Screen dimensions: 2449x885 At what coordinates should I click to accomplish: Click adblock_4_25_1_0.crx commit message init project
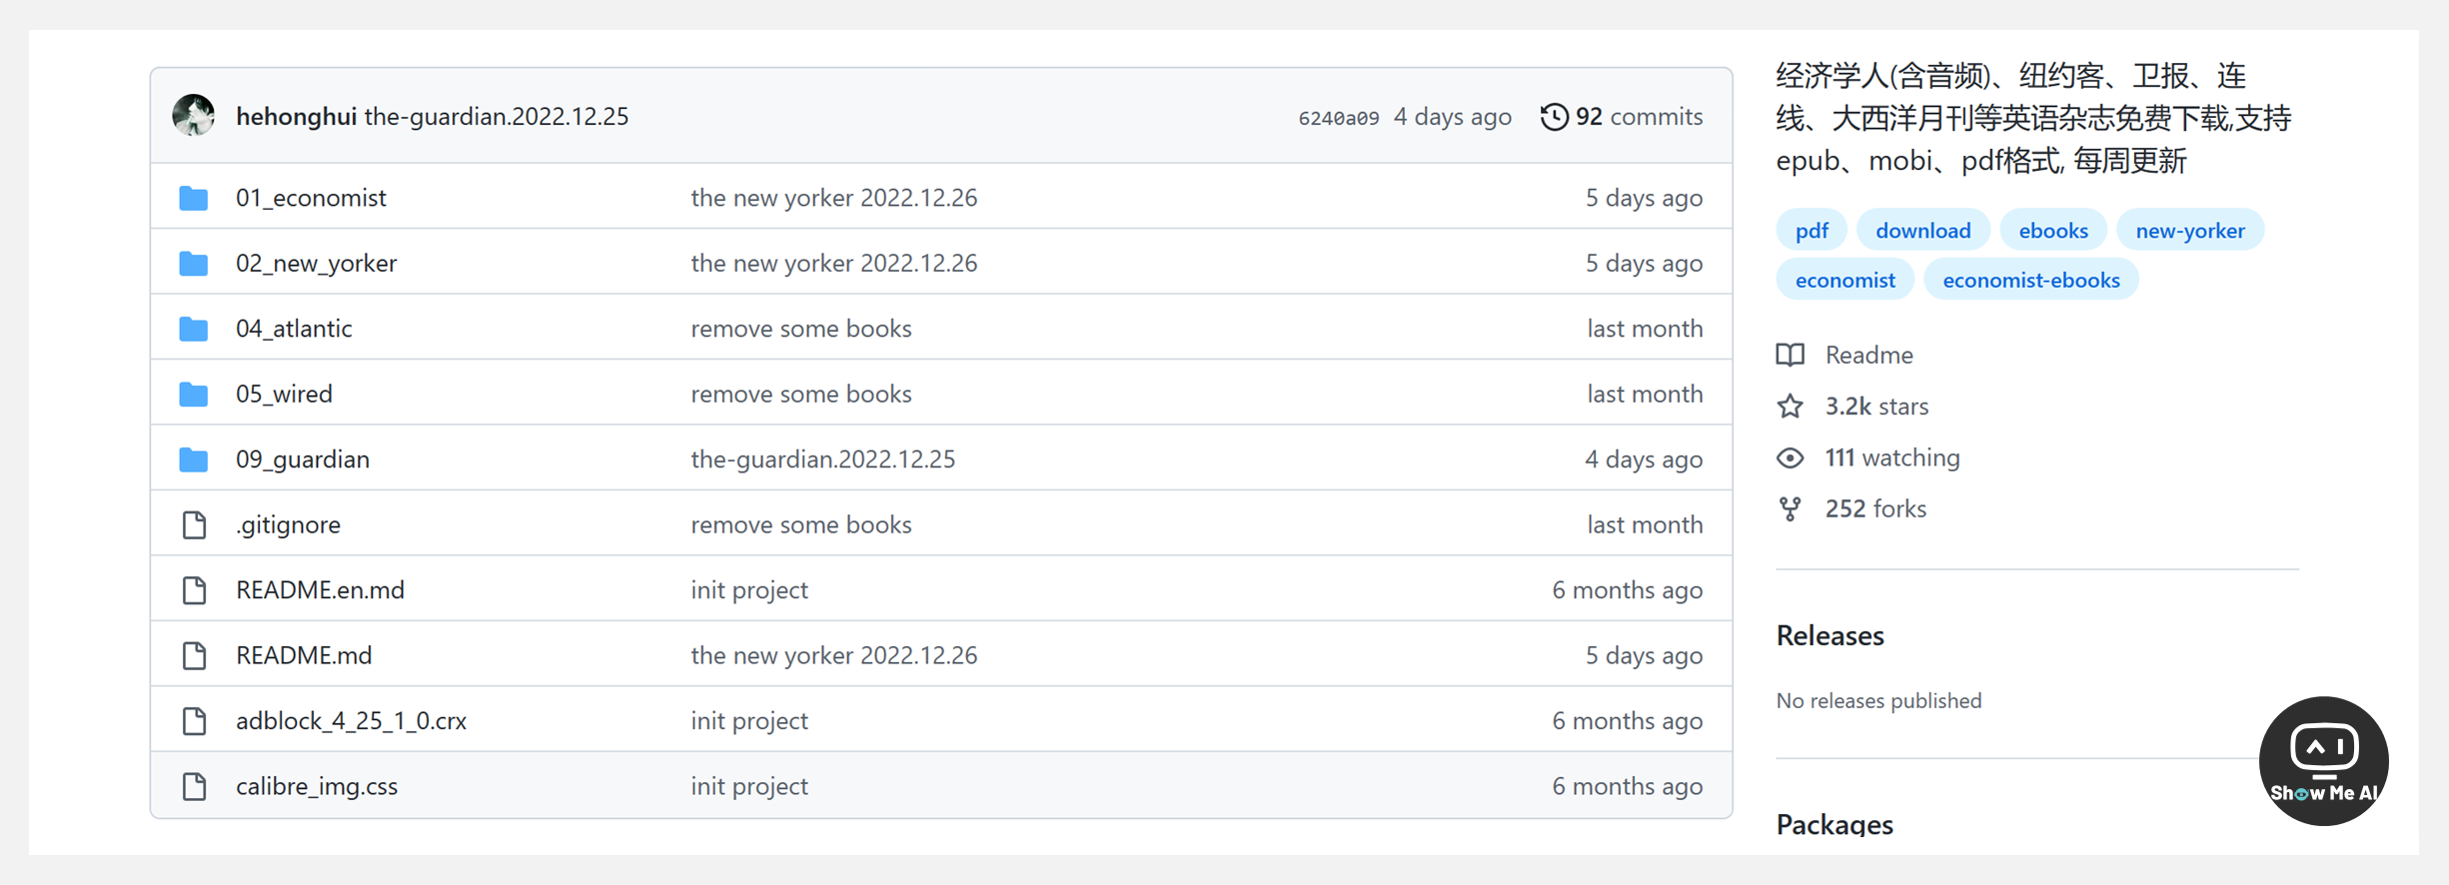coord(749,721)
